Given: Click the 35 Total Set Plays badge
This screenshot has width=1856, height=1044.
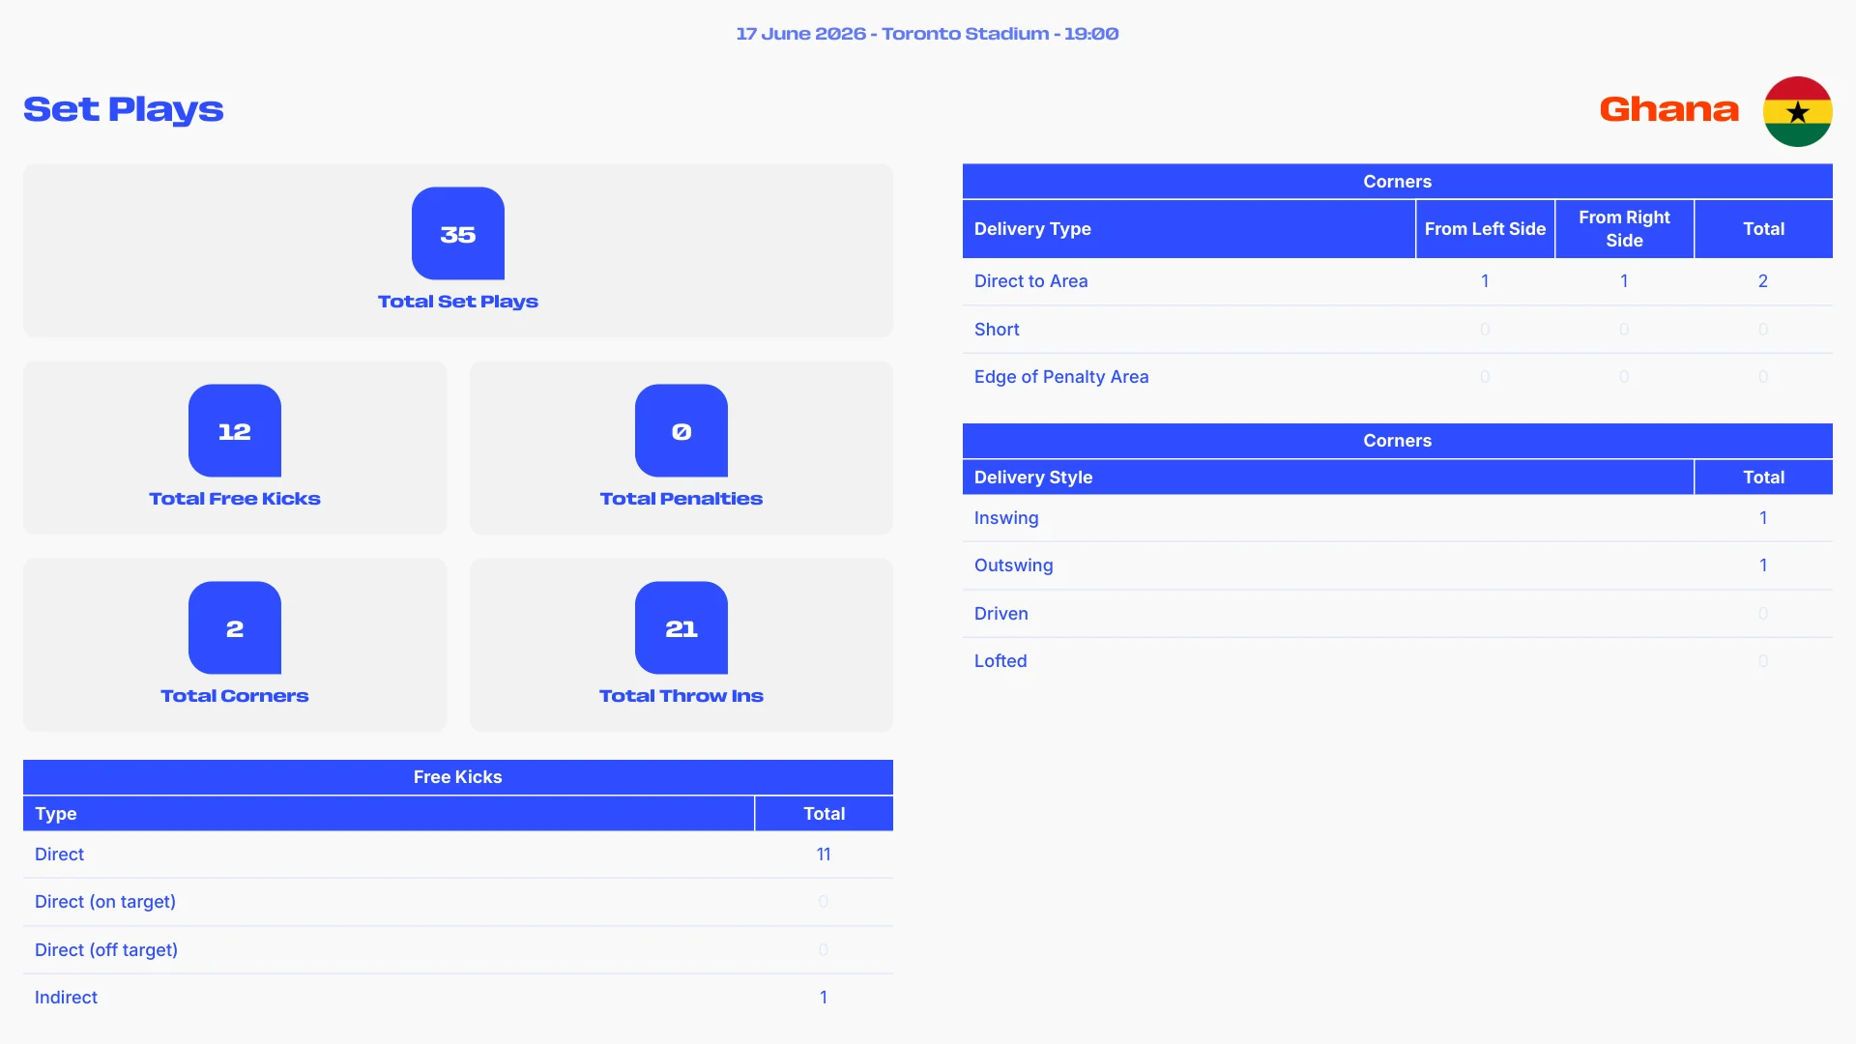Looking at the screenshot, I should [x=457, y=233].
